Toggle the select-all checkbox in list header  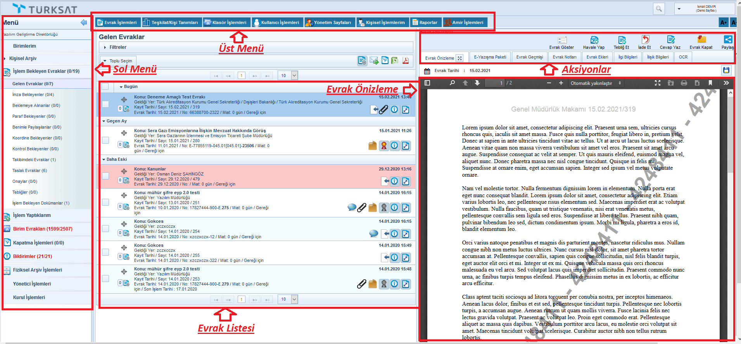point(105,87)
